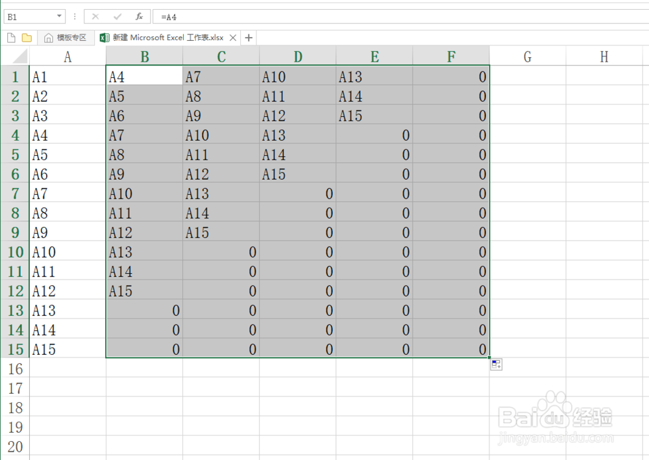Select row 10 header
649x460 pixels.
pyautogui.click(x=15, y=251)
